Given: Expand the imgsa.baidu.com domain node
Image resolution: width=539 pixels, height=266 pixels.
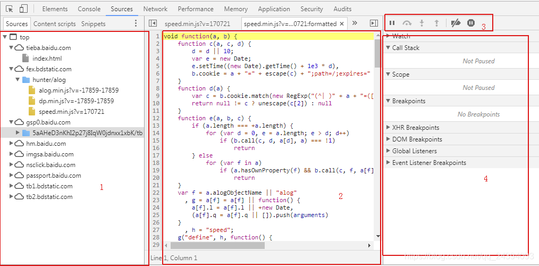Looking at the screenshot, I should pyautogui.click(x=11, y=154).
